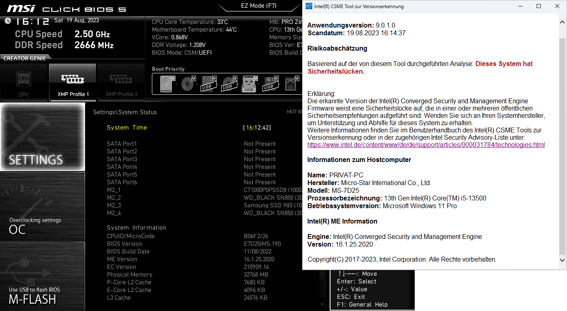The image size is (567, 311).
Task: Select the M2_2 drive row
Action: click(x=205, y=198)
